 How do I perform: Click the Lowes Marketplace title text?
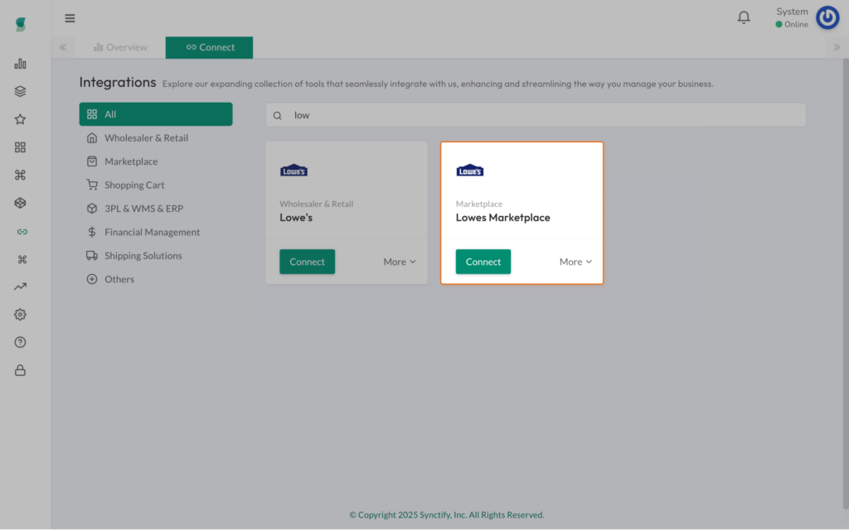coord(503,218)
